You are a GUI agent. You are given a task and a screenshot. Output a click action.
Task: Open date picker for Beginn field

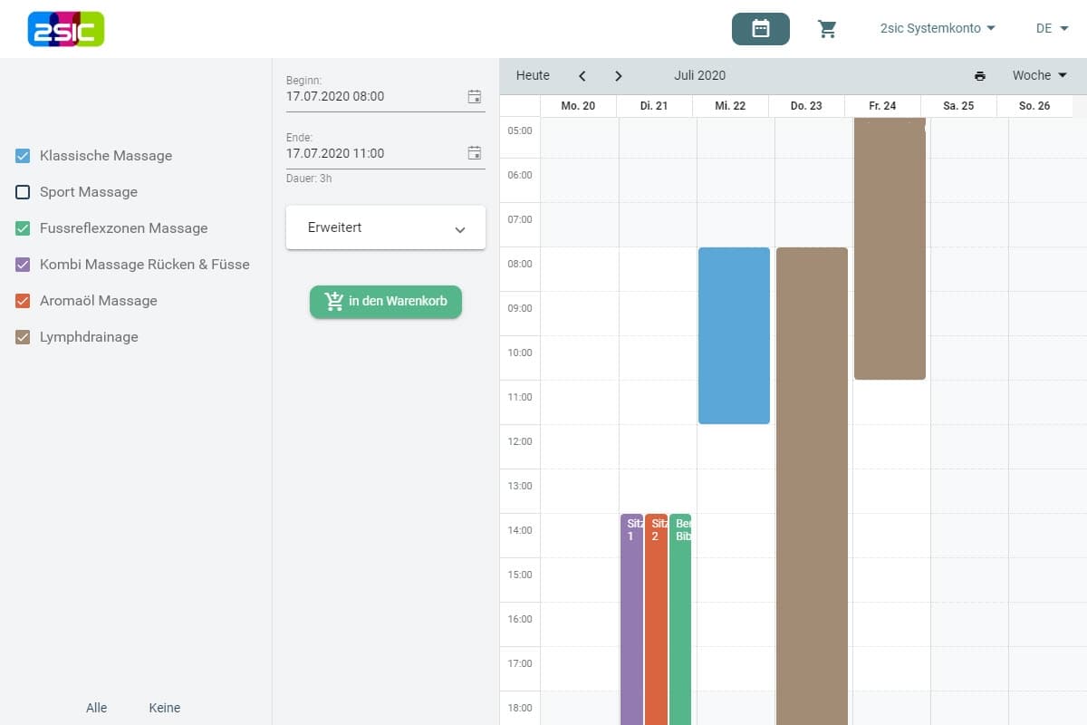coord(474,97)
